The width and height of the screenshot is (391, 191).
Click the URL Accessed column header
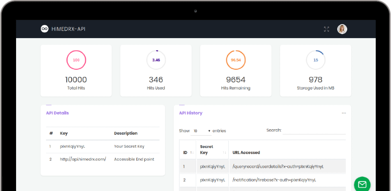tap(246, 152)
